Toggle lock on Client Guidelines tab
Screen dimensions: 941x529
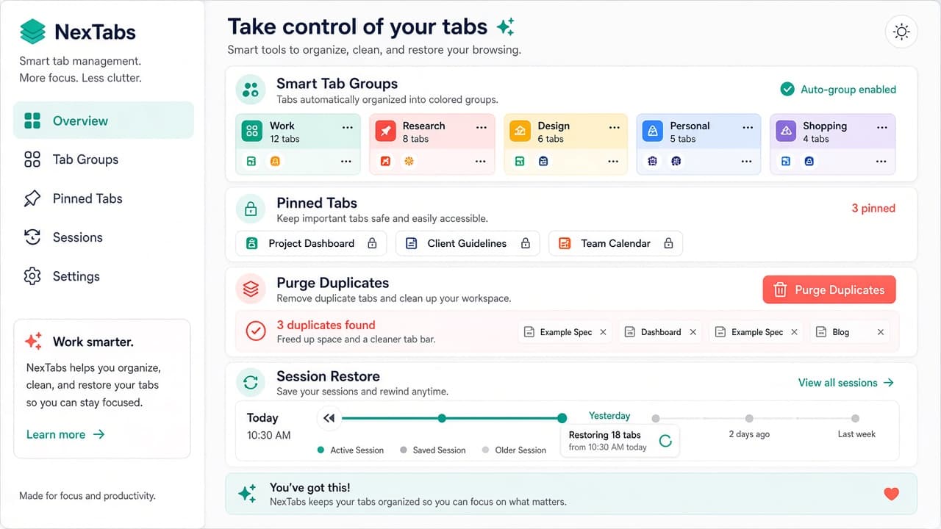click(x=526, y=243)
